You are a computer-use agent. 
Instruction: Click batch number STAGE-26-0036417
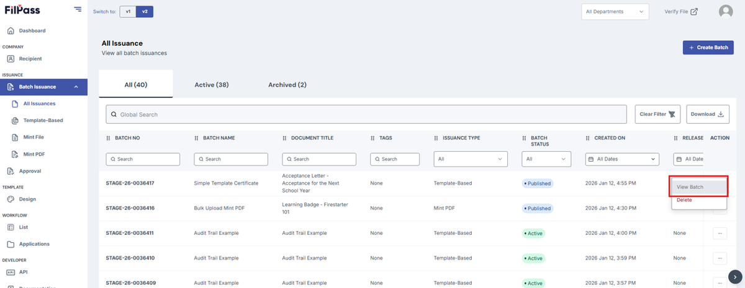(x=130, y=183)
